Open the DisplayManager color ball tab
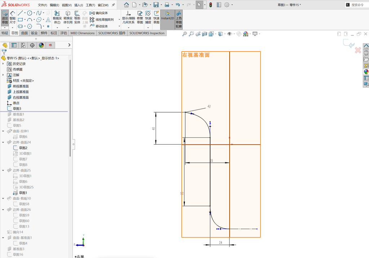369x258 pixels. point(41,45)
